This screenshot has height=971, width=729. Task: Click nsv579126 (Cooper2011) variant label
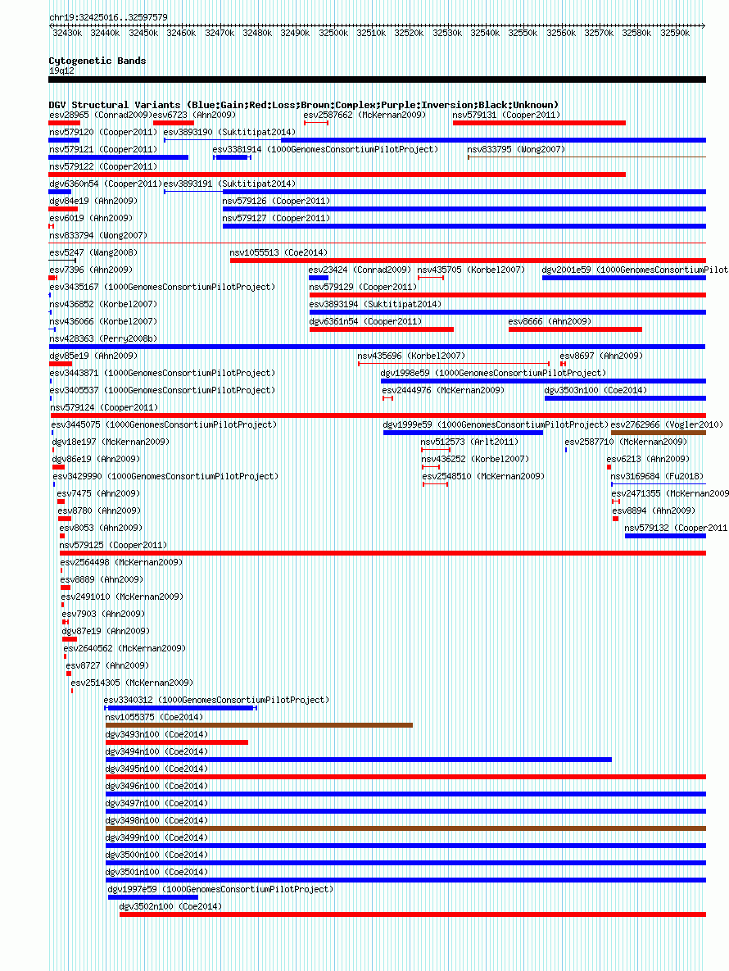[x=276, y=202]
